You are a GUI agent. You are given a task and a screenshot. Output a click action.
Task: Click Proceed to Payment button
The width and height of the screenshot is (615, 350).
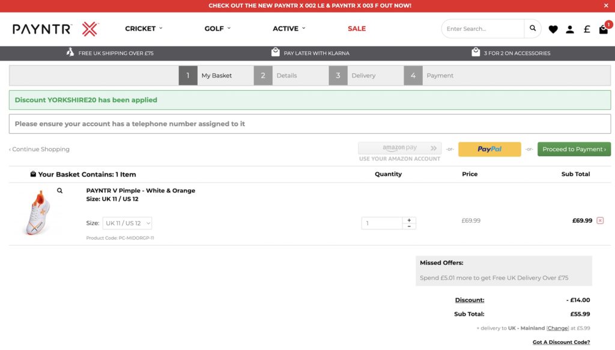[x=574, y=149]
